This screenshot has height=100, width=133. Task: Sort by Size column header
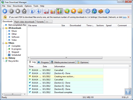point(65,25)
